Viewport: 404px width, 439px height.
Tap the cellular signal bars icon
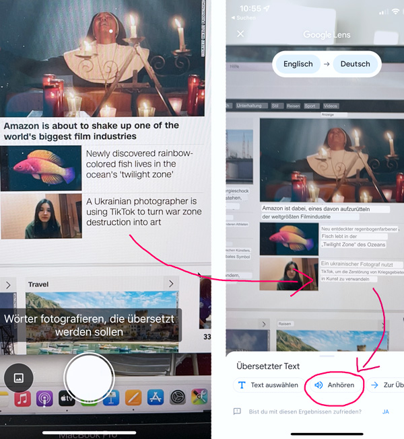pos(384,11)
